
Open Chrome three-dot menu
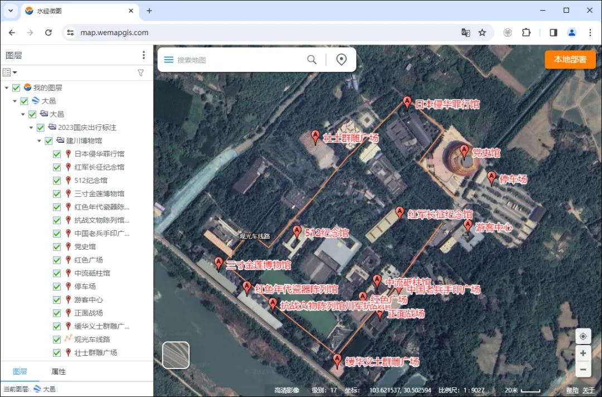590,33
